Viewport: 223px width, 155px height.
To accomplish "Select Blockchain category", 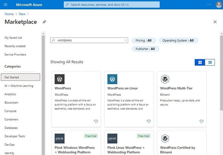I will tap(11, 103).
